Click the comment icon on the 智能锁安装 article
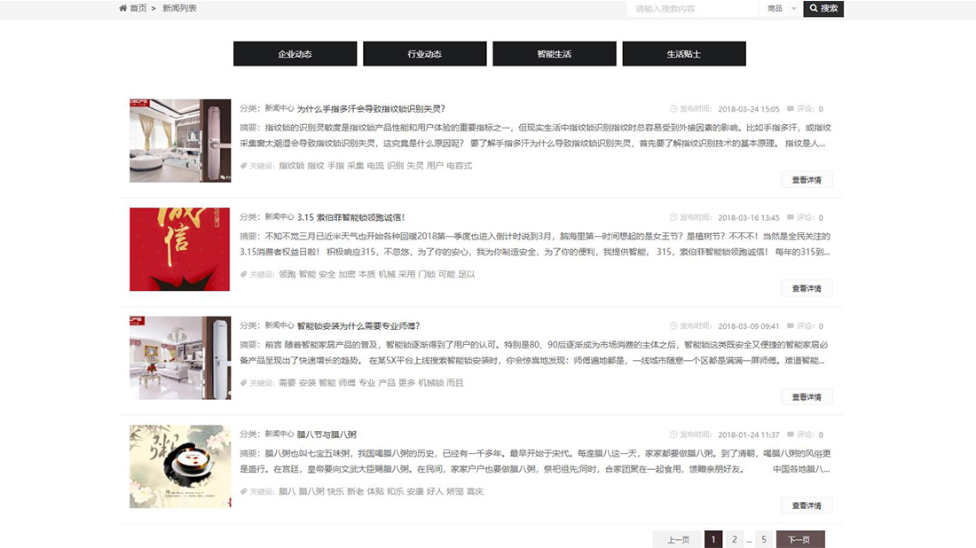 (790, 323)
